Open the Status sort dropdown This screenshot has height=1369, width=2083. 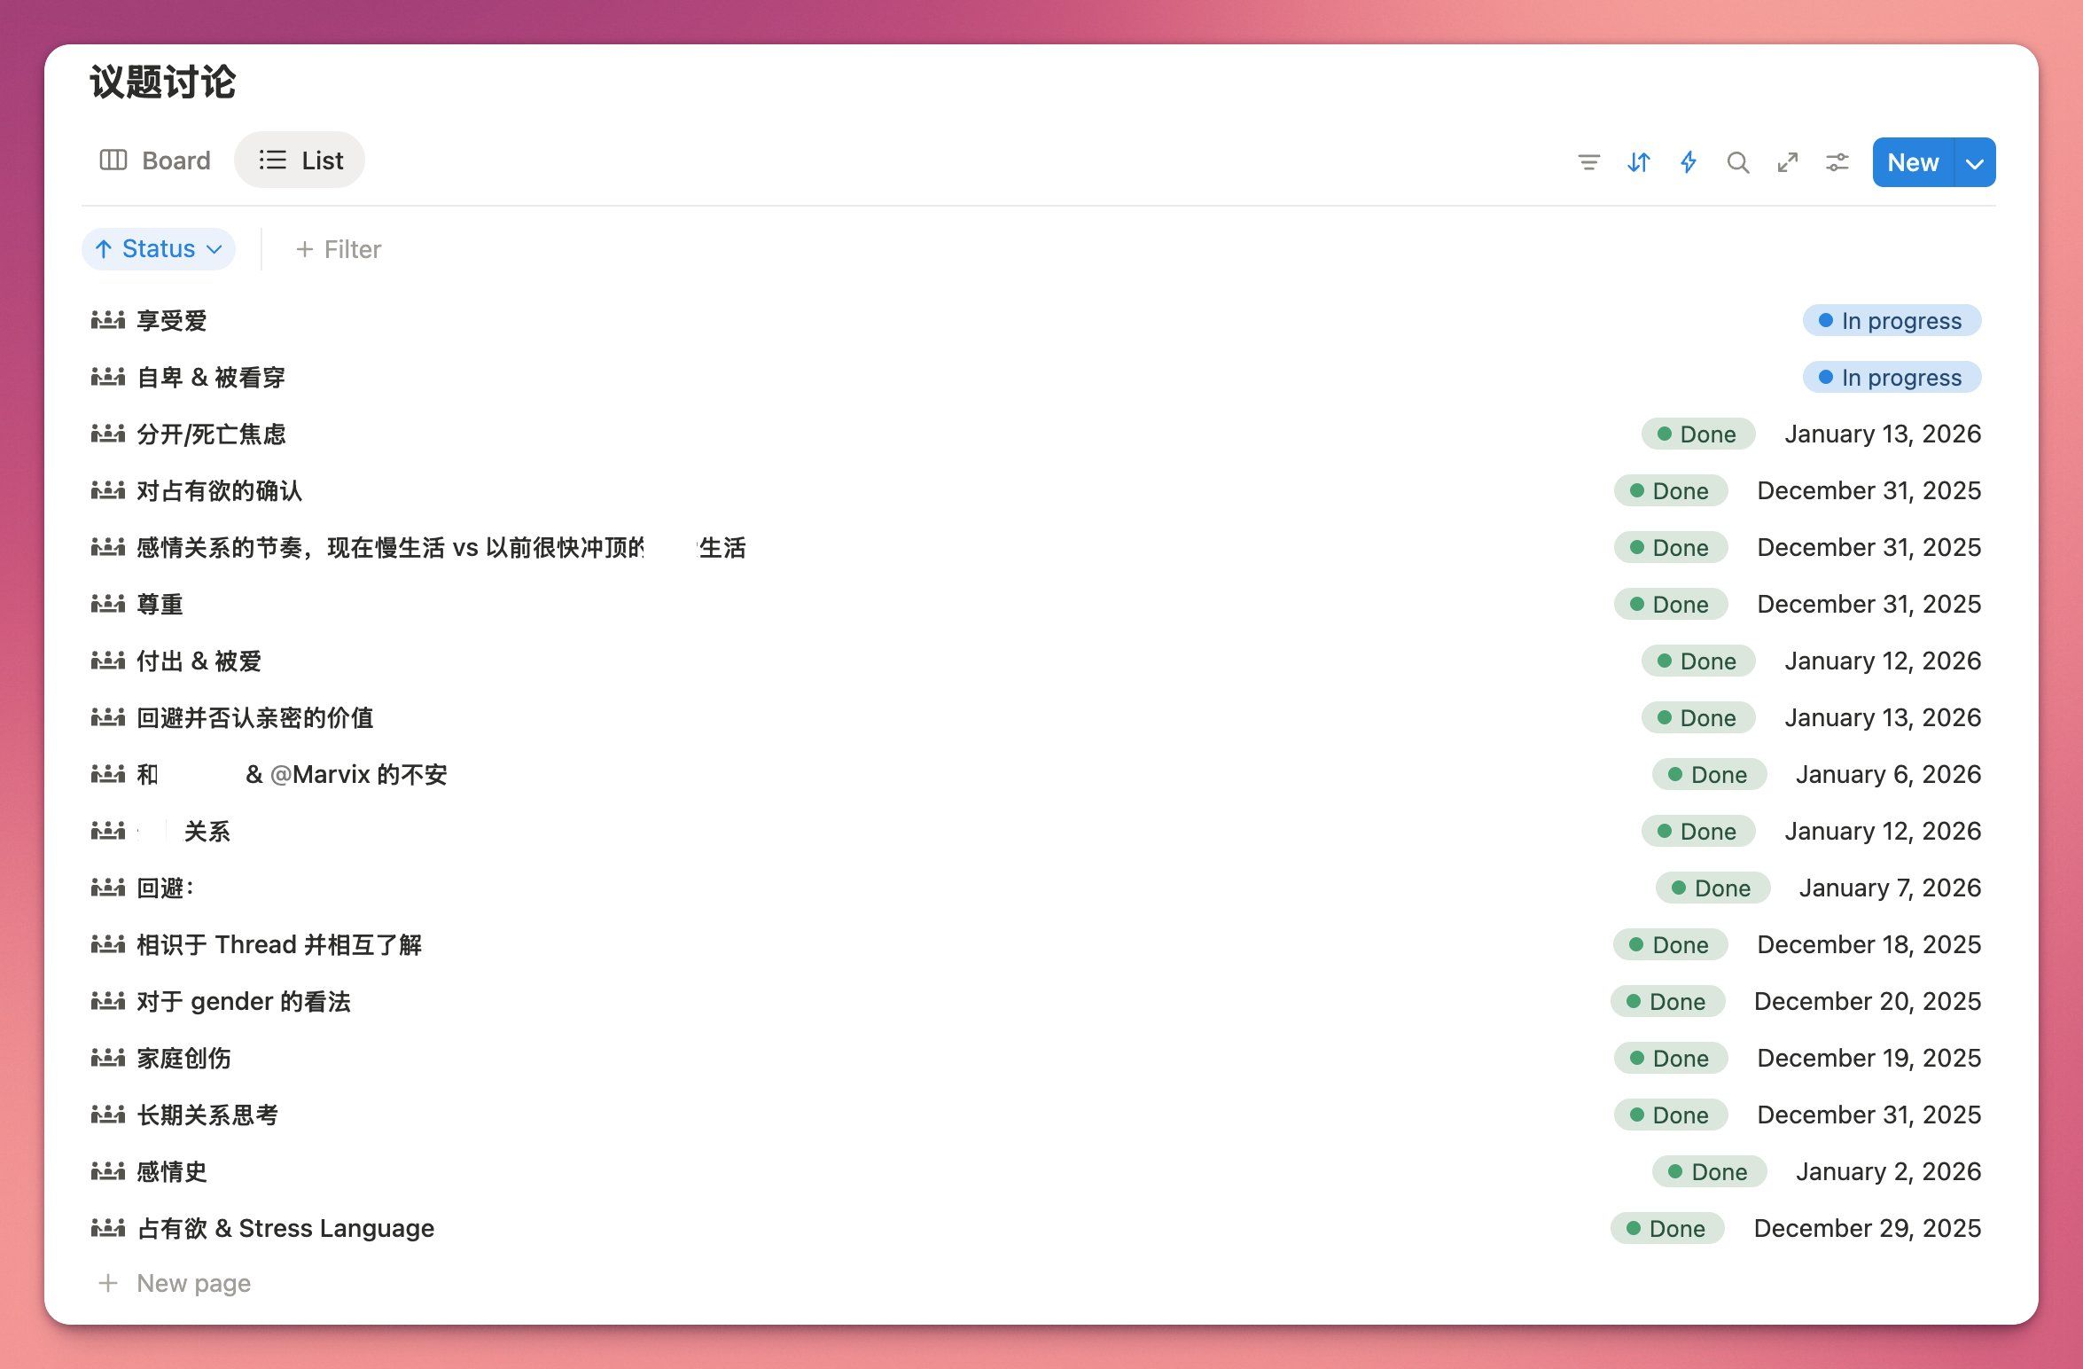[159, 249]
